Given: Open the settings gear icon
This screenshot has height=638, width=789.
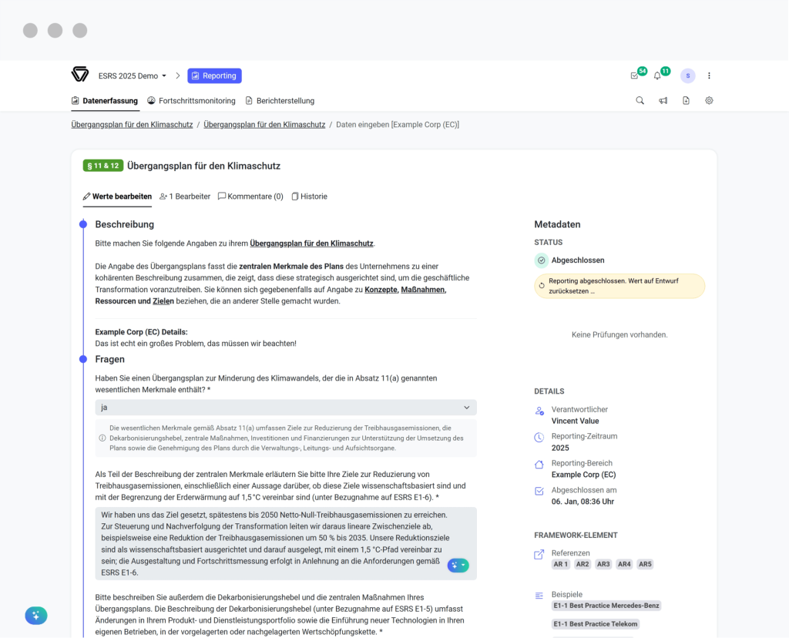Looking at the screenshot, I should 709,101.
